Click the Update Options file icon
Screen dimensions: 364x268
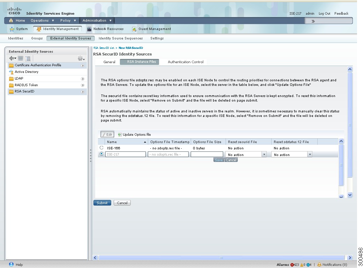(x=120, y=135)
